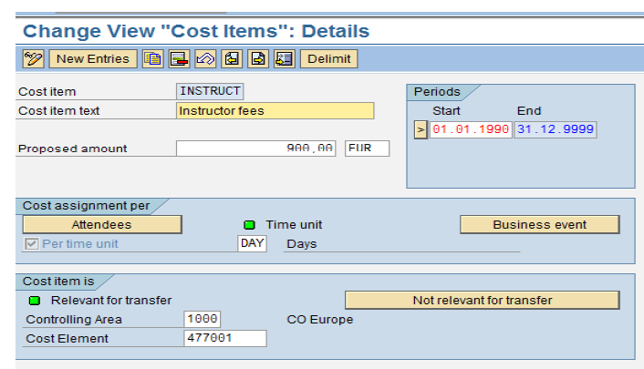This screenshot has width=644, height=369.
Task: Select the Business event assignment button
Action: 539,224
